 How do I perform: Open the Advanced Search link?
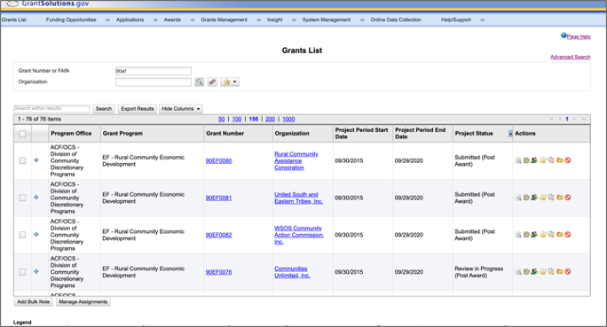571,57
